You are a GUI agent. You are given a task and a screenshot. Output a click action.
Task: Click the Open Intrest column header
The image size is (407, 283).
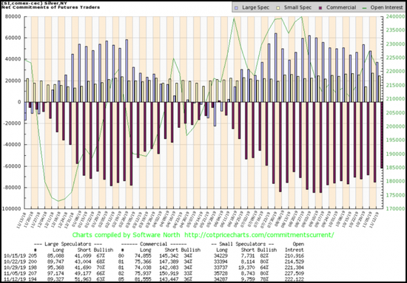click(x=295, y=247)
